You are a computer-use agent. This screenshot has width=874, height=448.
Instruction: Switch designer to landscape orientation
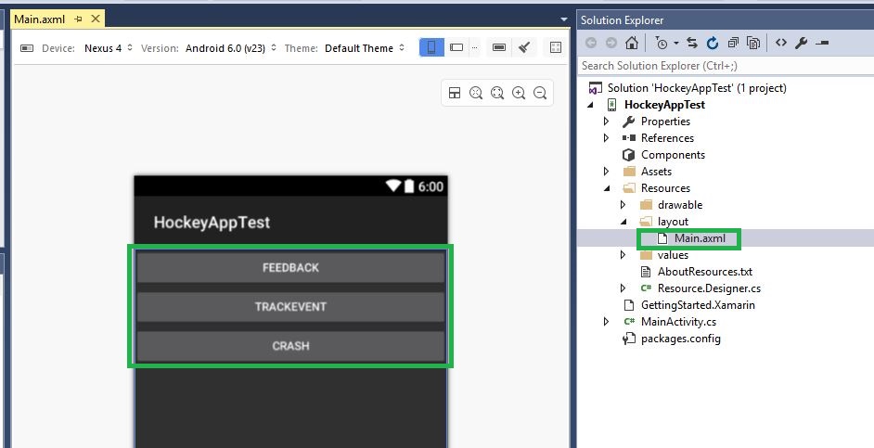click(456, 48)
